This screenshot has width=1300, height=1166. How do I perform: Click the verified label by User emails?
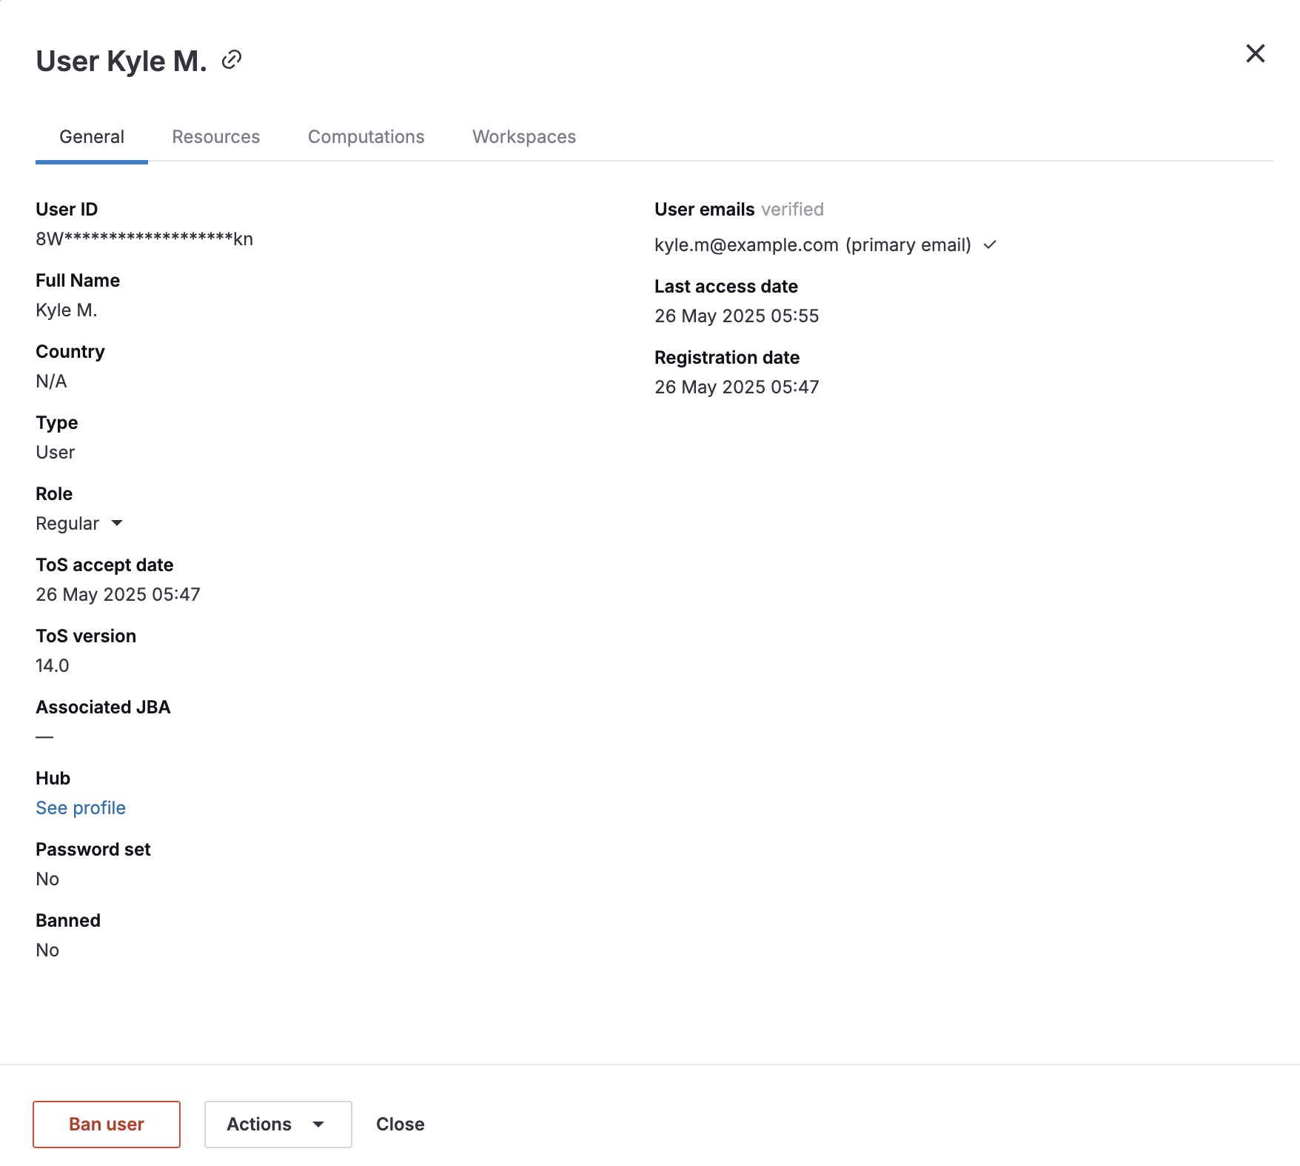(x=792, y=210)
